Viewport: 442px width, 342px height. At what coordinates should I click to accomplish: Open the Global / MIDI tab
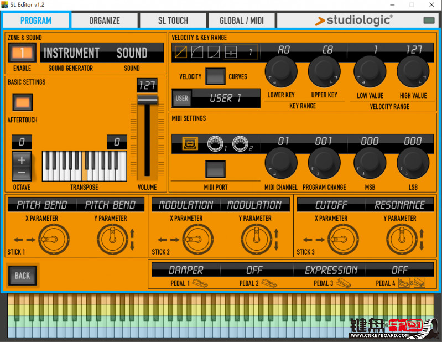coord(242,20)
